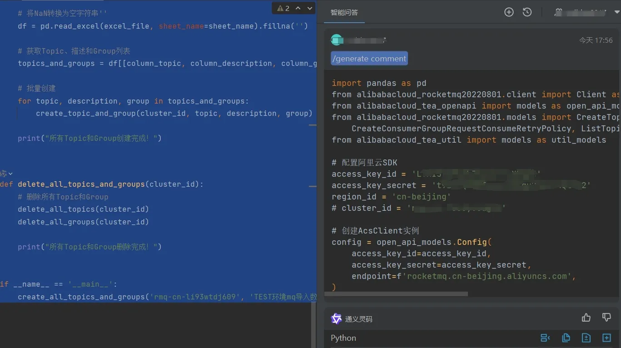The image size is (621, 348).
Task: Click the region_id = 'cn-beijing' line
Action: pos(391,197)
